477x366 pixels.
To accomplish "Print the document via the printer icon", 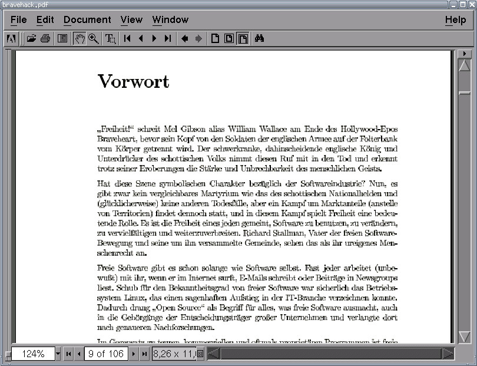I will pos(45,39).
